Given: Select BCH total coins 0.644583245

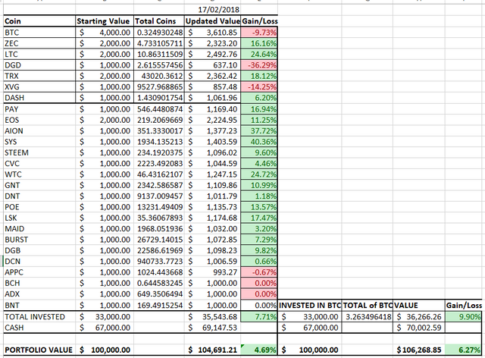Looking at the screenshot, I should 159,283.
